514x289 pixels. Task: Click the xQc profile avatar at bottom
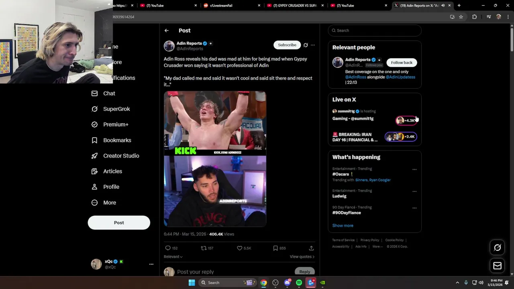click(x=96, y=264)
